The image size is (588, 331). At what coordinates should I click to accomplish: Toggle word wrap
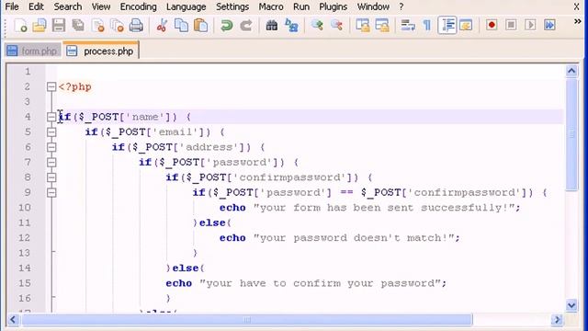408,26
